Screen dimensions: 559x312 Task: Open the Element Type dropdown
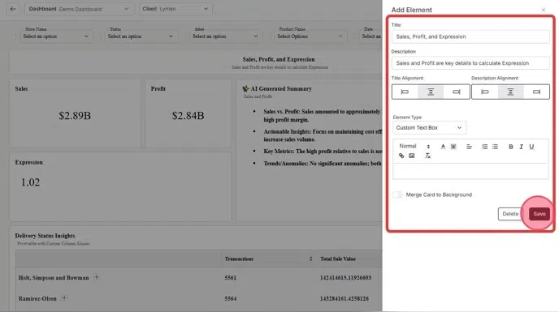click(x=429, y=128)
